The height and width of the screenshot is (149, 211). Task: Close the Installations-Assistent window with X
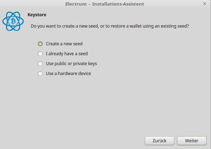(x=205, y=4)
